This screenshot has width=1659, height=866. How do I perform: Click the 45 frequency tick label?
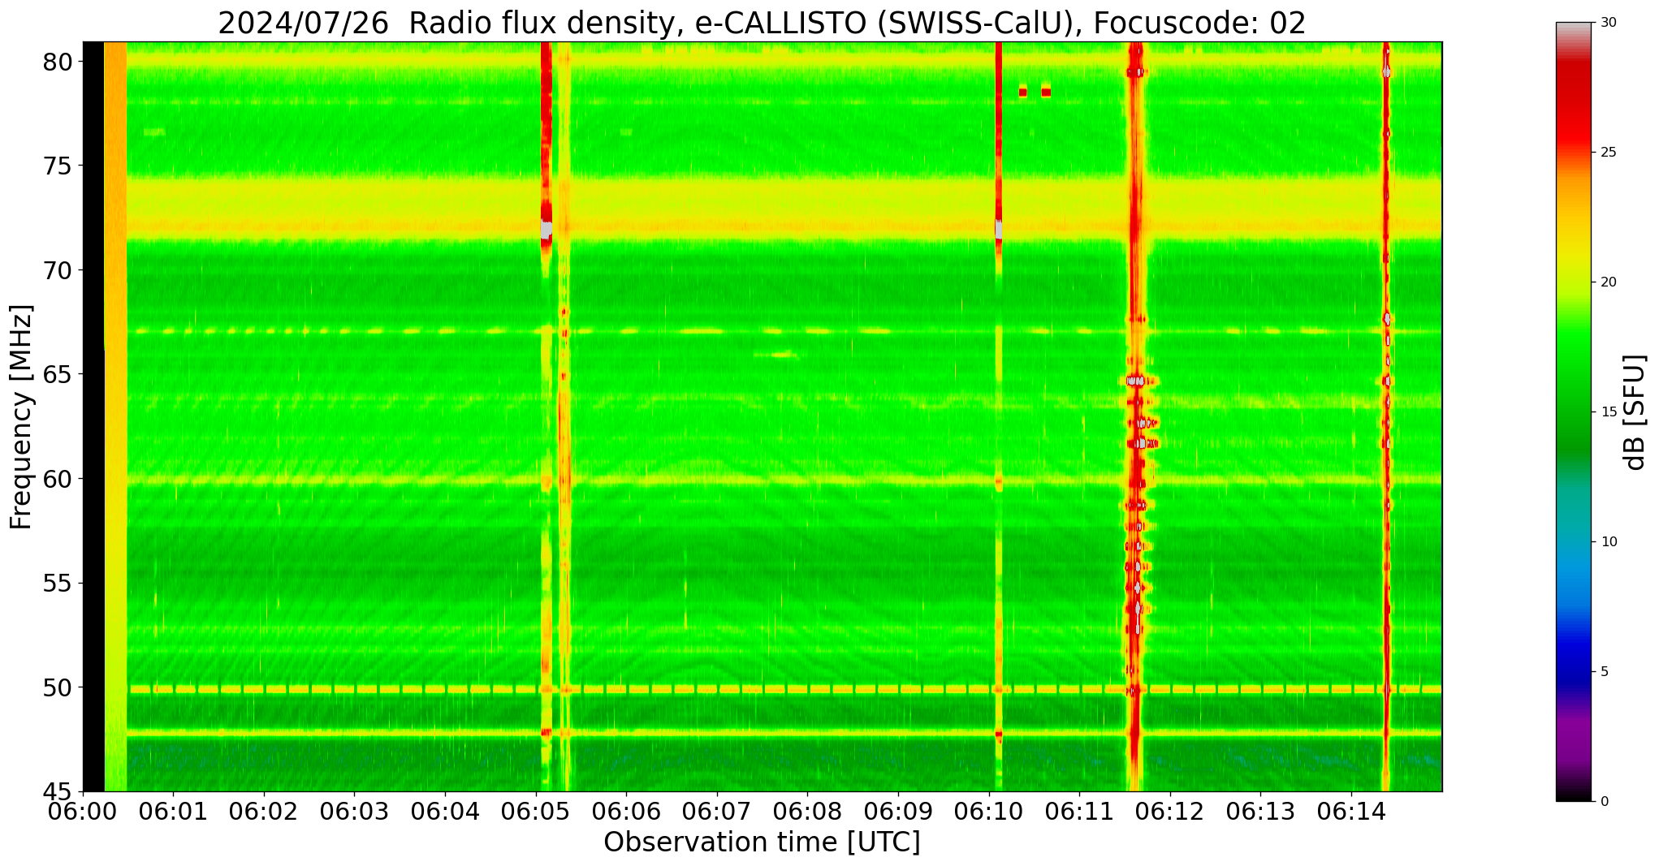tap(58, 791)
